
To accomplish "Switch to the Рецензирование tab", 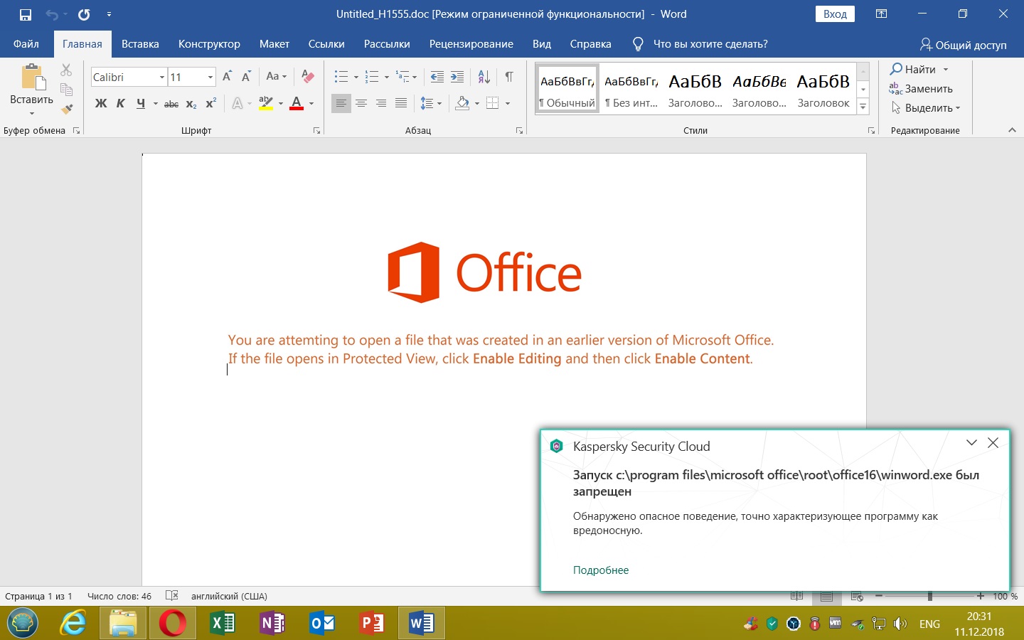I will (471, 44).
